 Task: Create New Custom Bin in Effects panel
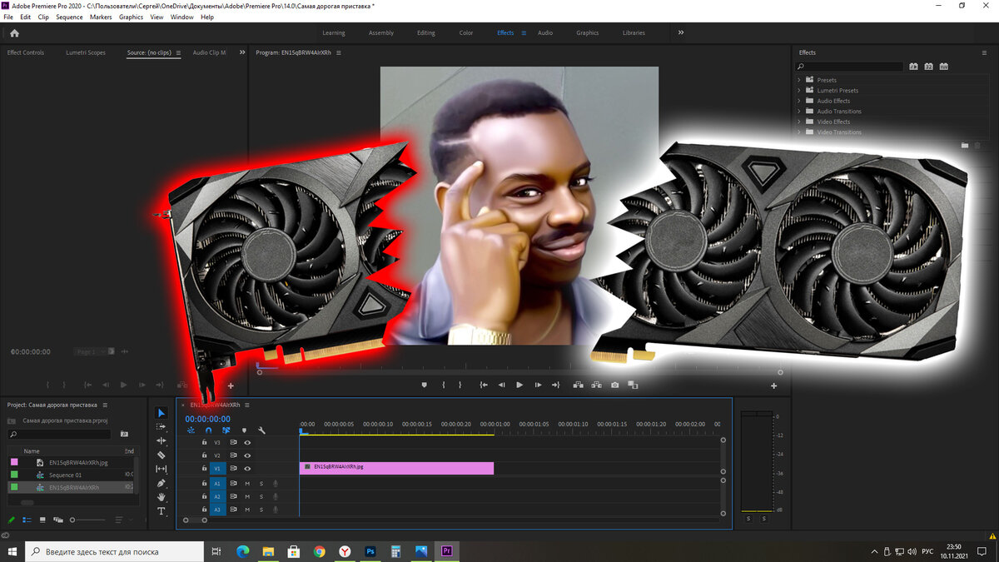click(965, 145)
